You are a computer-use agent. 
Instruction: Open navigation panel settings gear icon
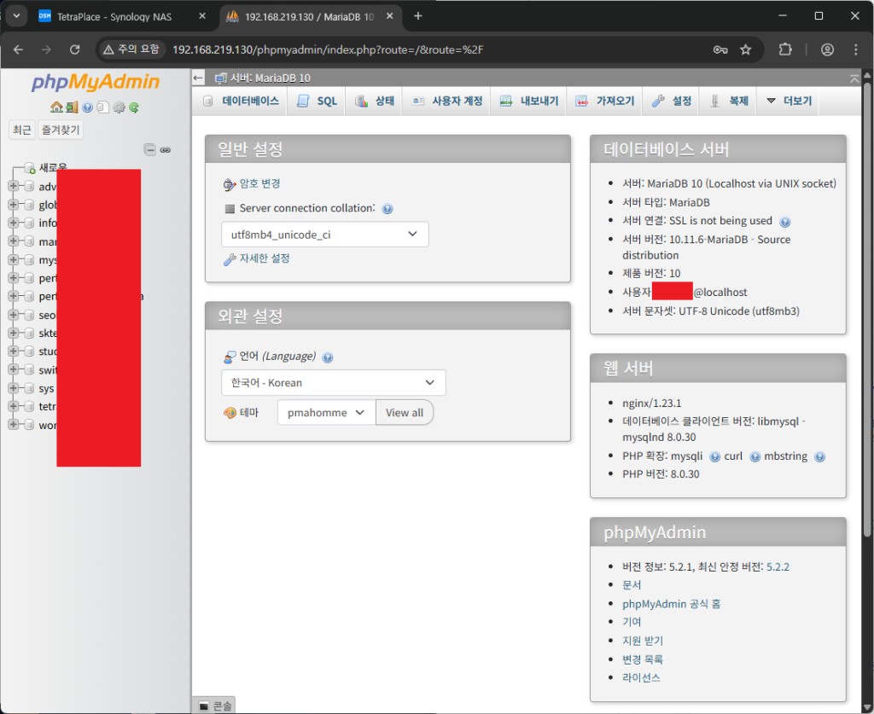pos(119,107)
